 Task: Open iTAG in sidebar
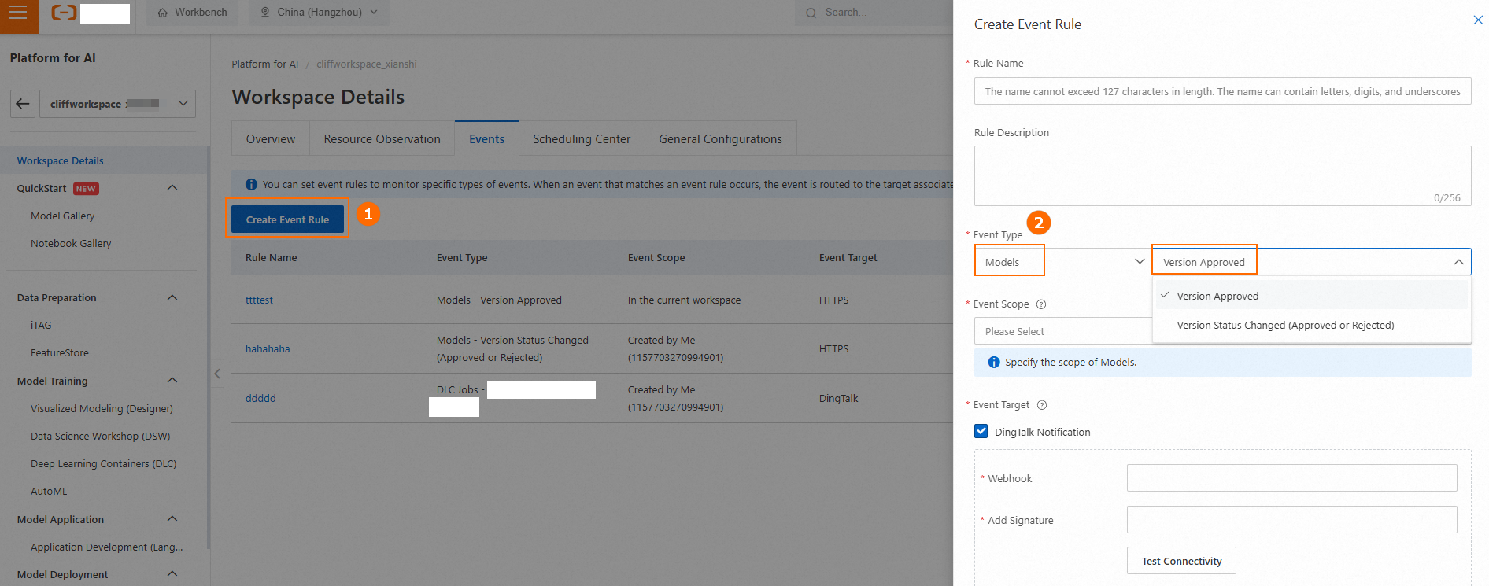coord(41,325)
